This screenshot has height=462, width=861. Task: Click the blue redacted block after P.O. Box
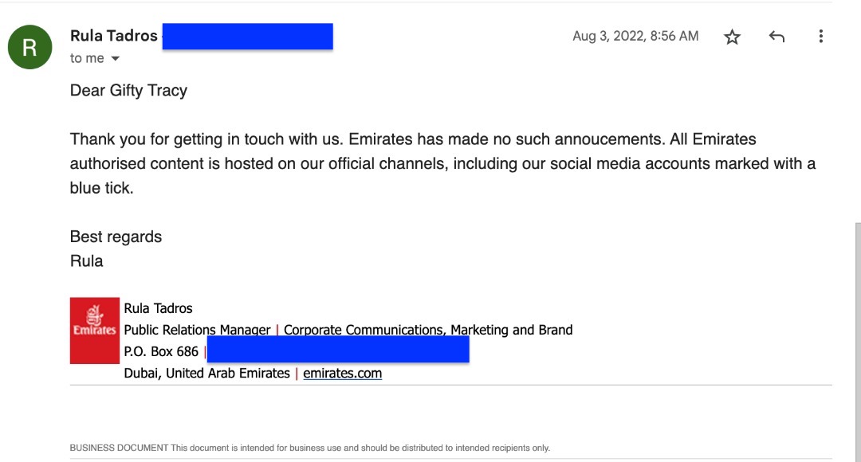[338, 350]
